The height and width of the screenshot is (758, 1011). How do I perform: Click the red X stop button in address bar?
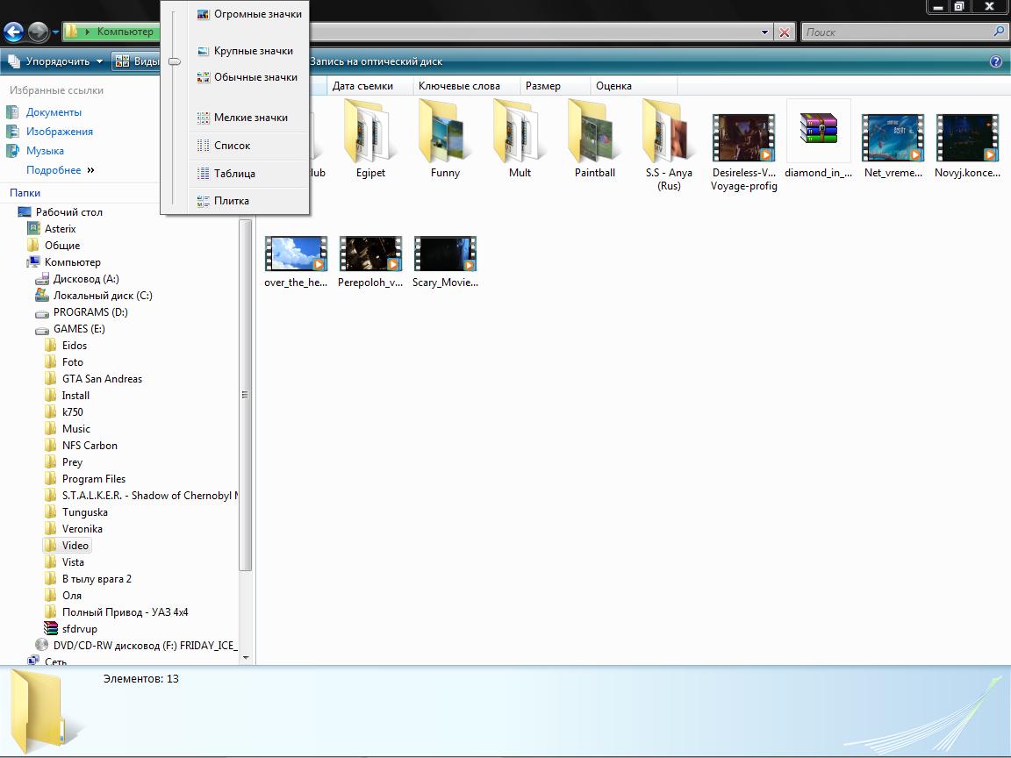[785, 32]
